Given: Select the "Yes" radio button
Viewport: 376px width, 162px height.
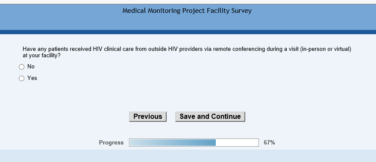Looking at the screenshot, I should [x=22, y=79].
